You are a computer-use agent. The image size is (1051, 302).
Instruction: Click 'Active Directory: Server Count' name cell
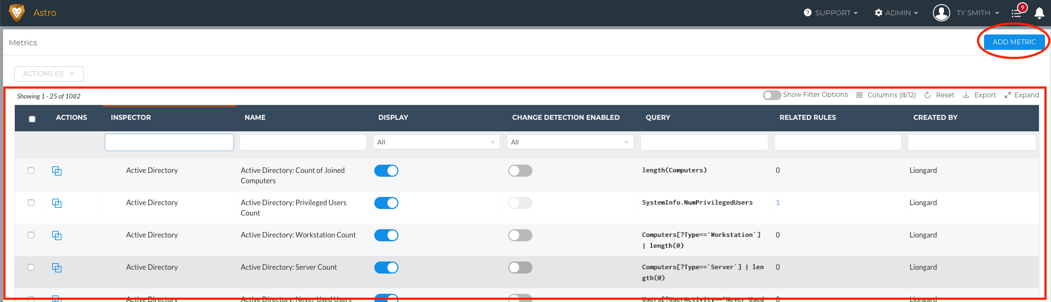(x=289, y=267)
